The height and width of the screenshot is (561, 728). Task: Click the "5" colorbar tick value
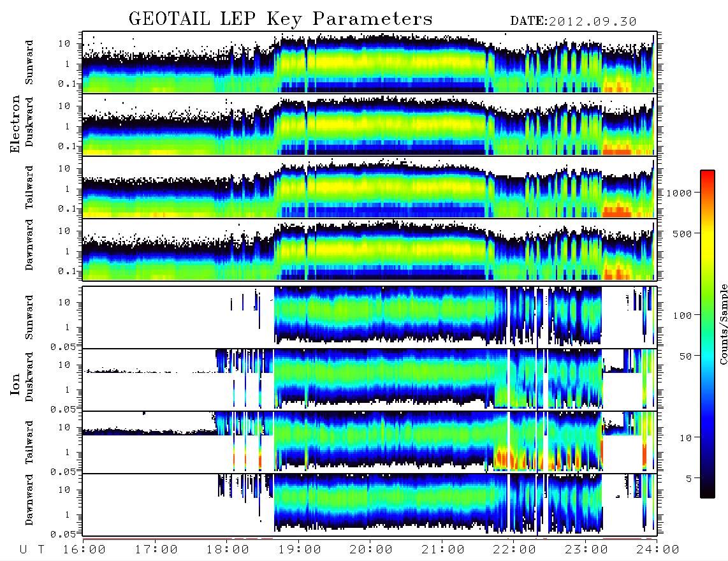point(689,479)
